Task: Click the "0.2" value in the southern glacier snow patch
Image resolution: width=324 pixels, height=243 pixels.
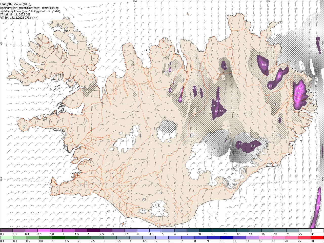Action: [241, 145]
